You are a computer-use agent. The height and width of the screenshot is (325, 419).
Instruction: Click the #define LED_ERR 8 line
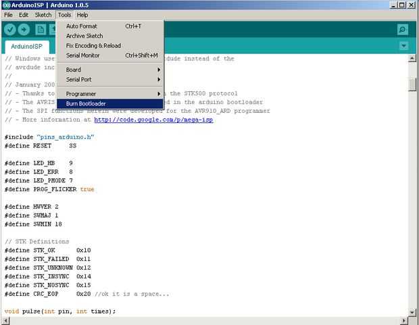(39, 172)
